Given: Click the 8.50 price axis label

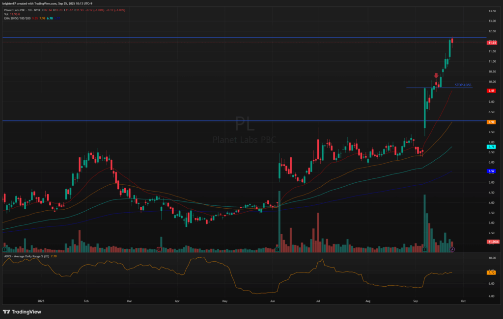Looking at the screenshot, I should coord(491,112).
